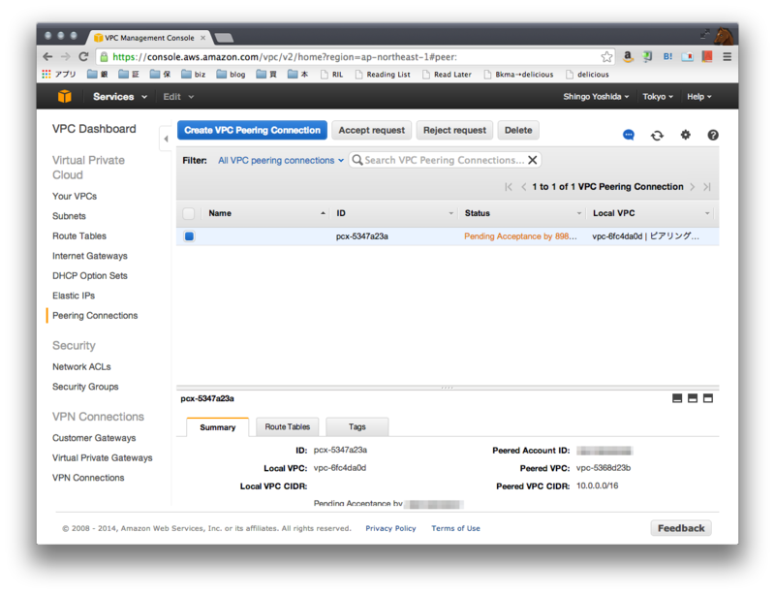Image resolution: width=775 pixels, height=595 pixels.
Task: Toggle the select-all checkbox in header
Action: [188, 213]
